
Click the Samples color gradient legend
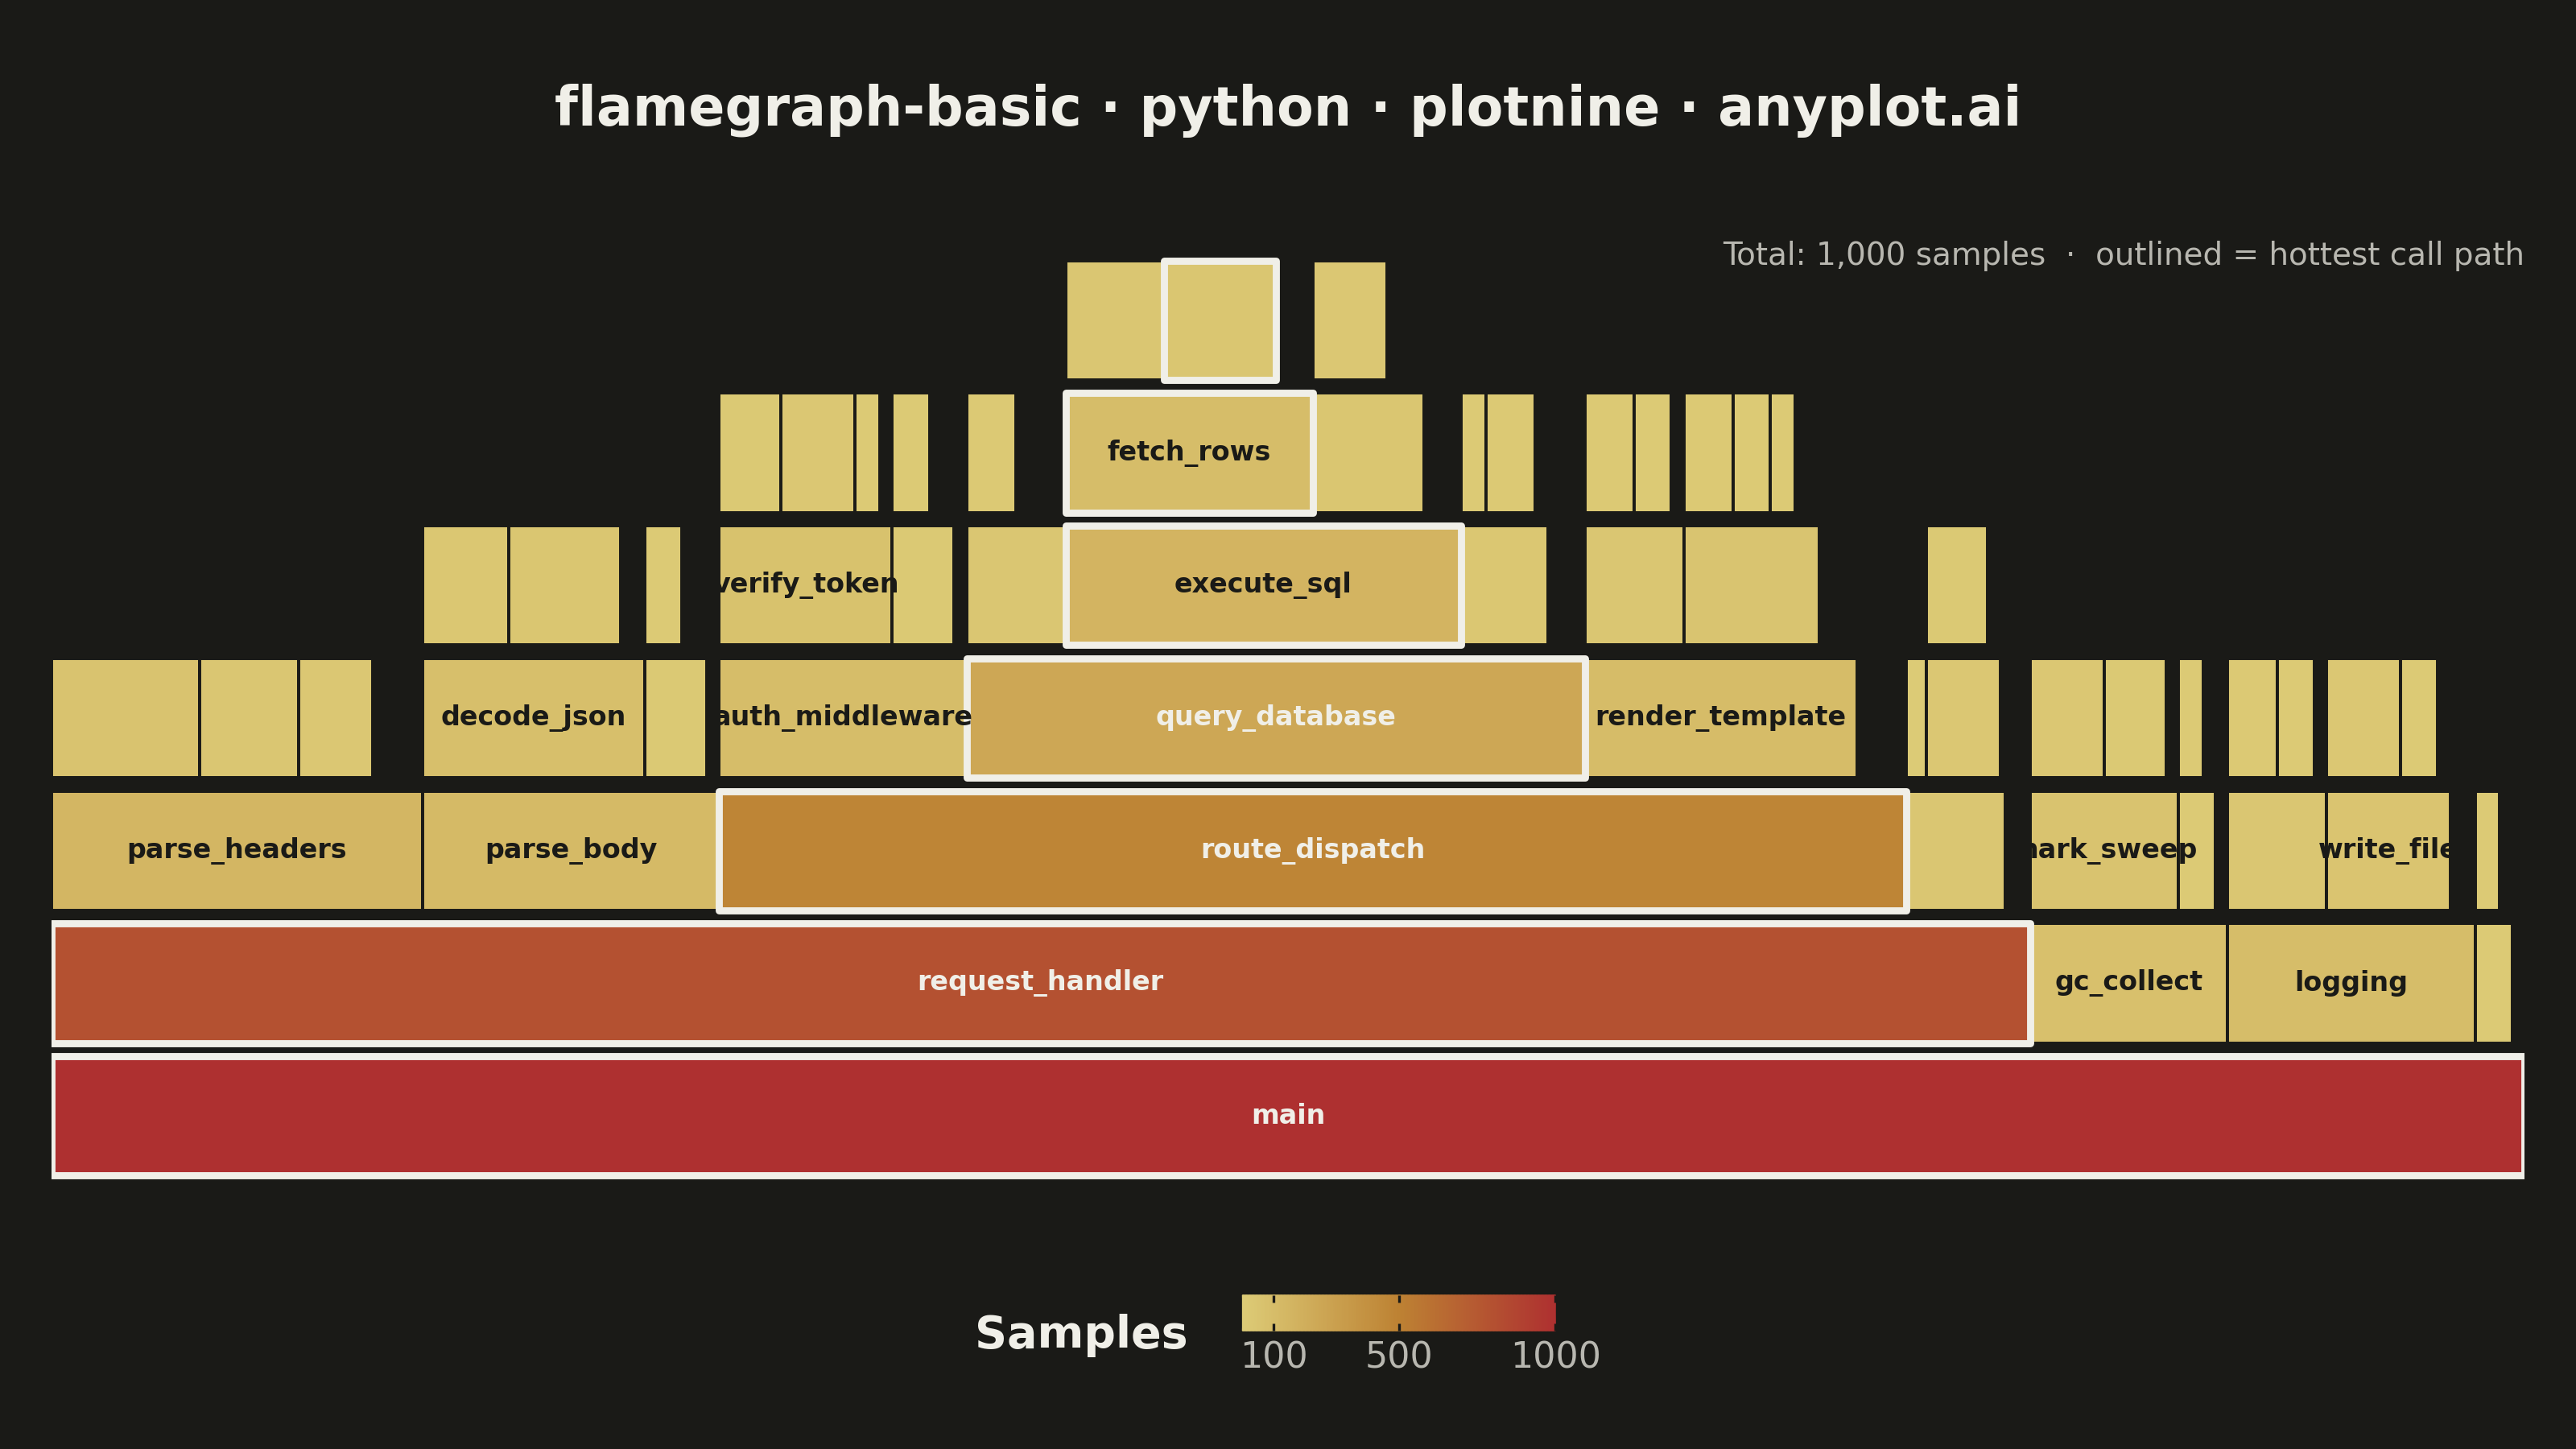pyautogui.click(x=1398, y=1312)
